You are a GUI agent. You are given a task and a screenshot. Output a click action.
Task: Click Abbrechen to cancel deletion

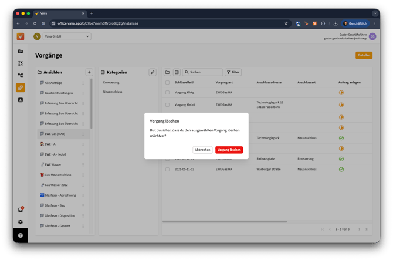[x=202, y=150]
